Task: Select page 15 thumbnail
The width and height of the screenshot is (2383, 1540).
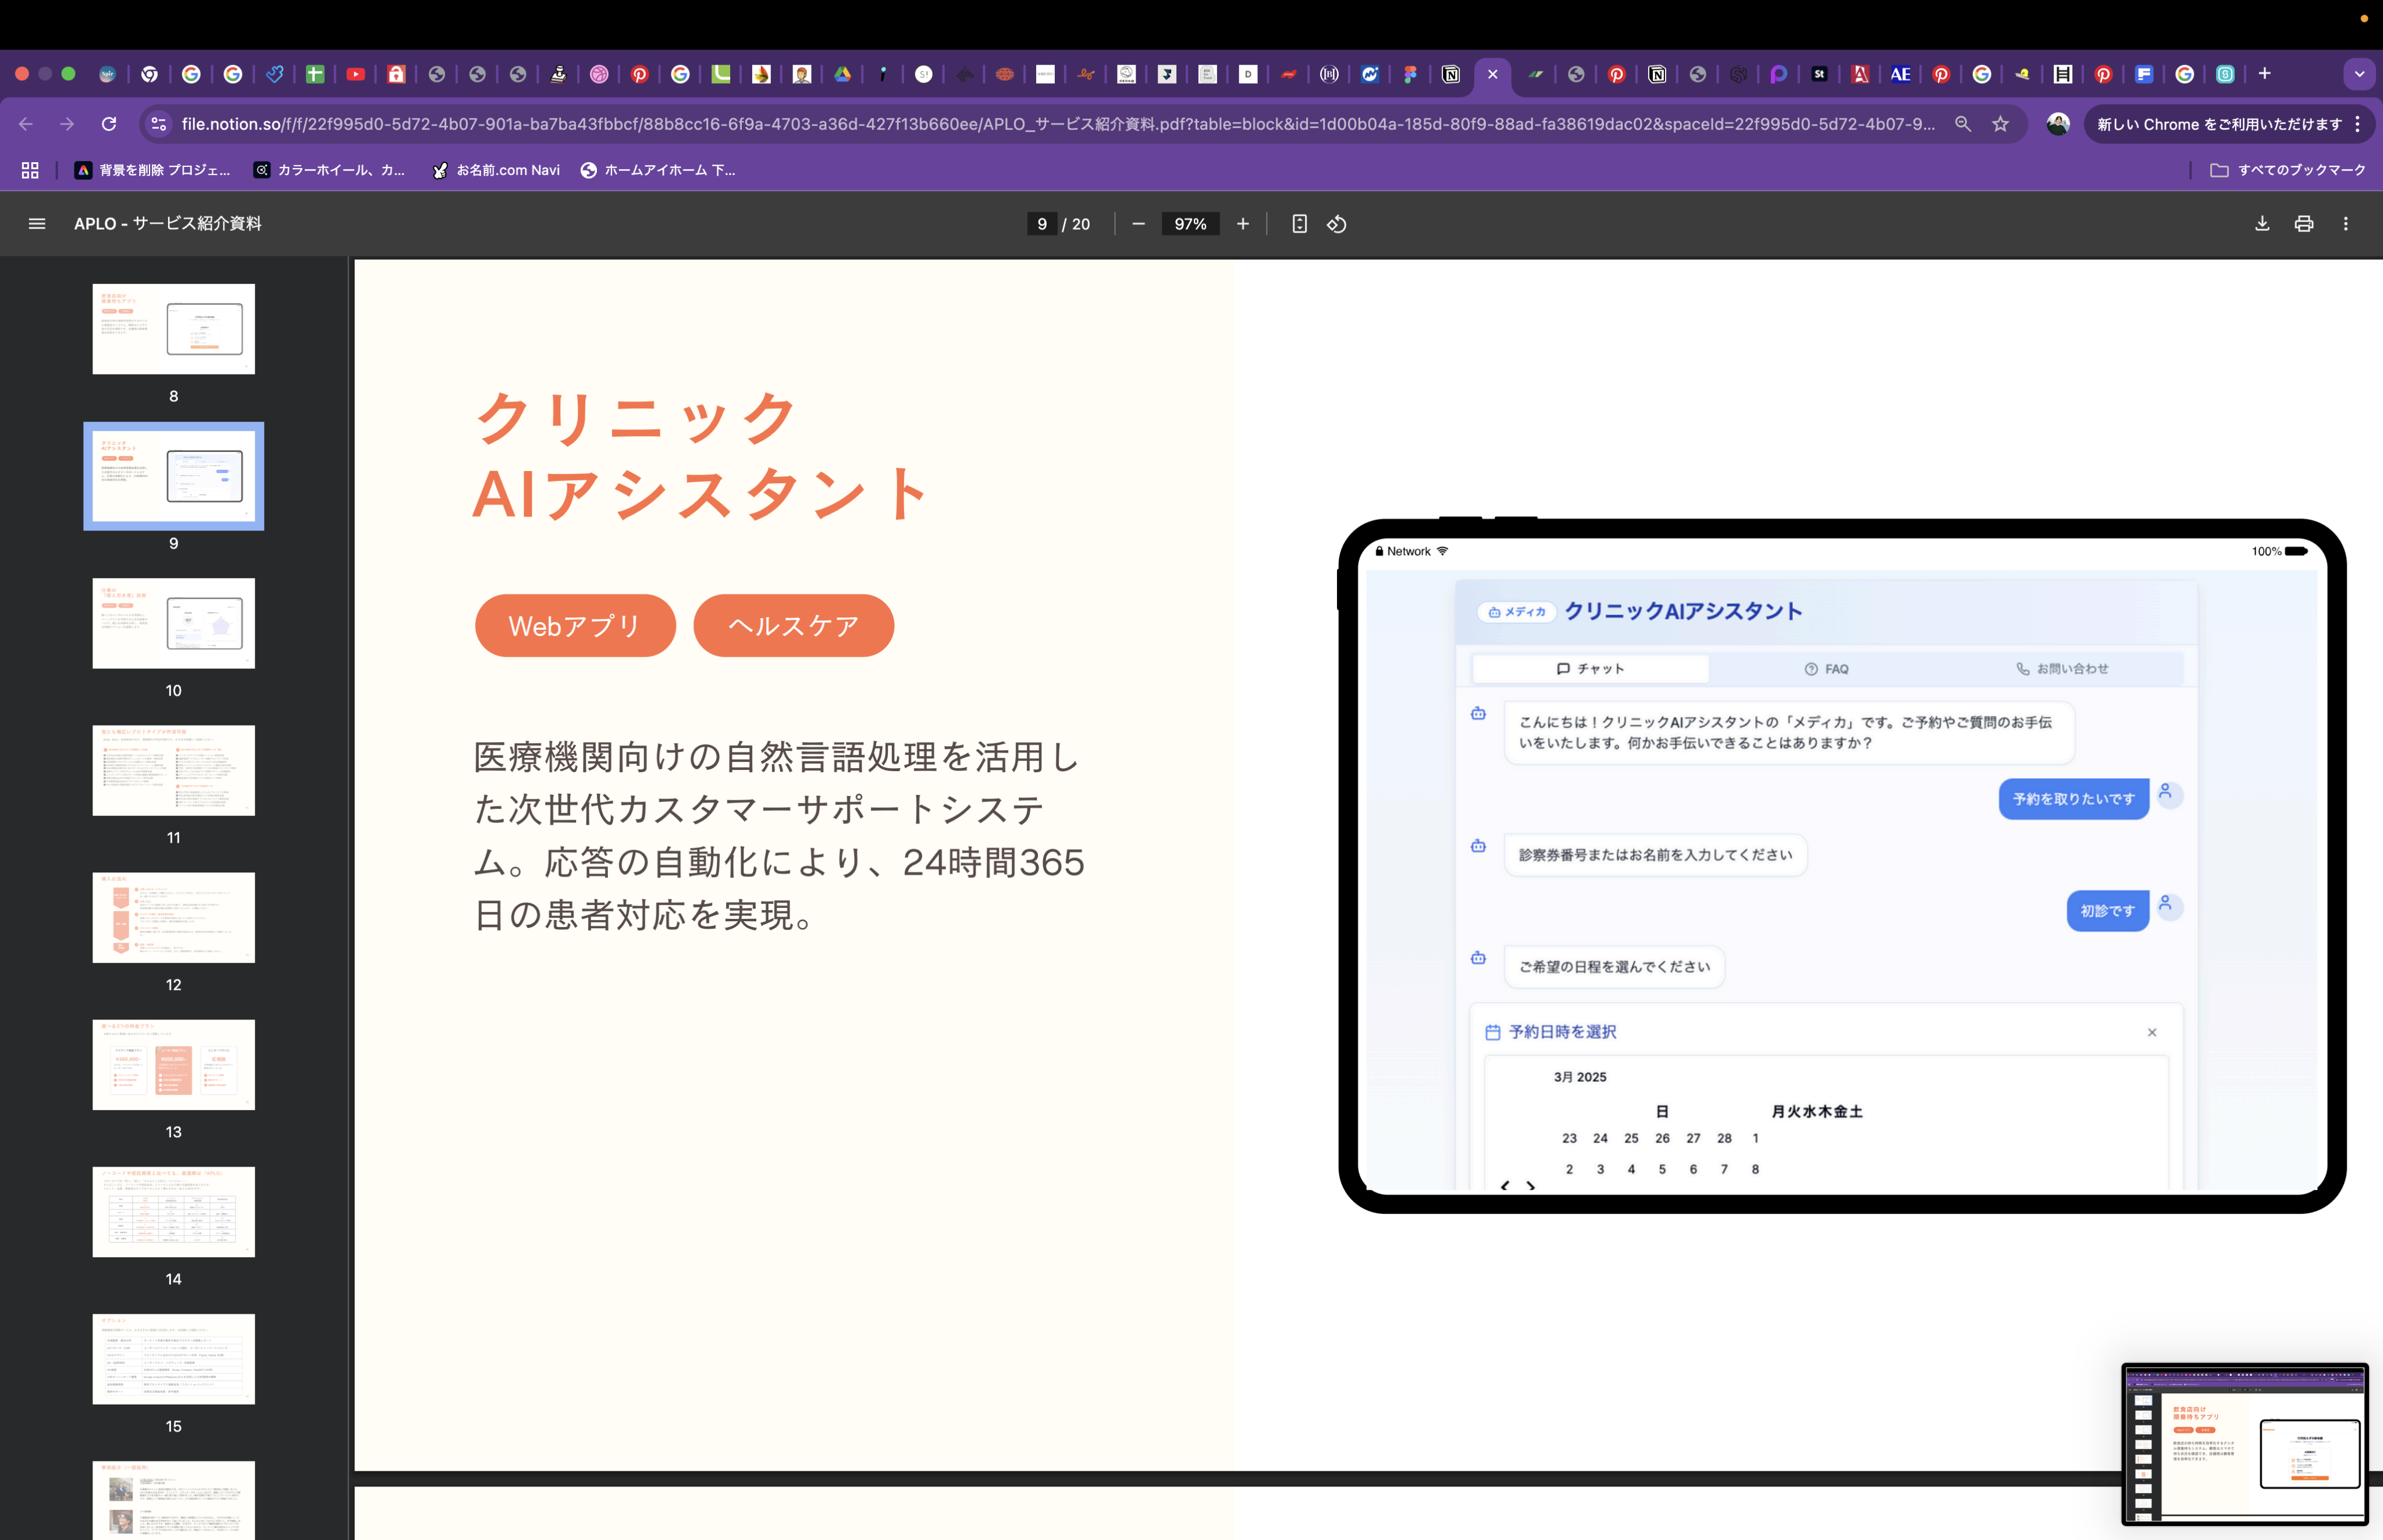Action: coord(174,1359)
